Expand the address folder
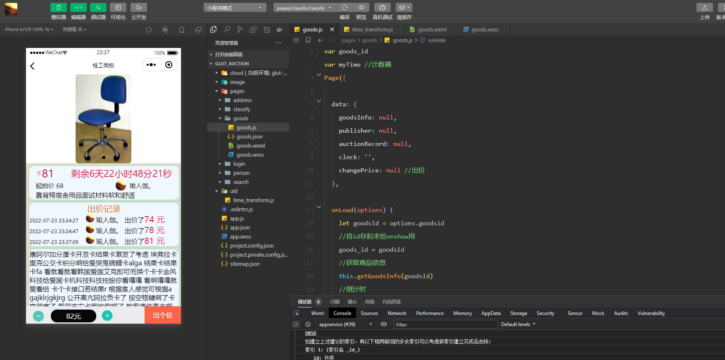 pos(242,100)
